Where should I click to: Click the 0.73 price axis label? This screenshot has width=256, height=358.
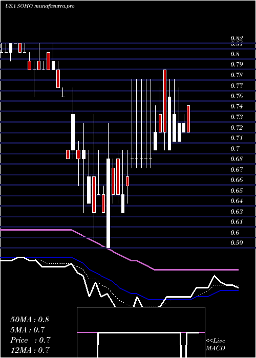(237, 117)
